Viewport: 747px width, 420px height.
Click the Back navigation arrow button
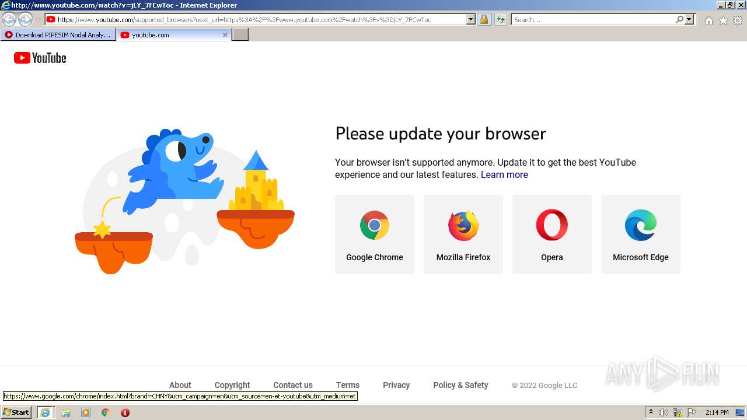coord(9,19)
